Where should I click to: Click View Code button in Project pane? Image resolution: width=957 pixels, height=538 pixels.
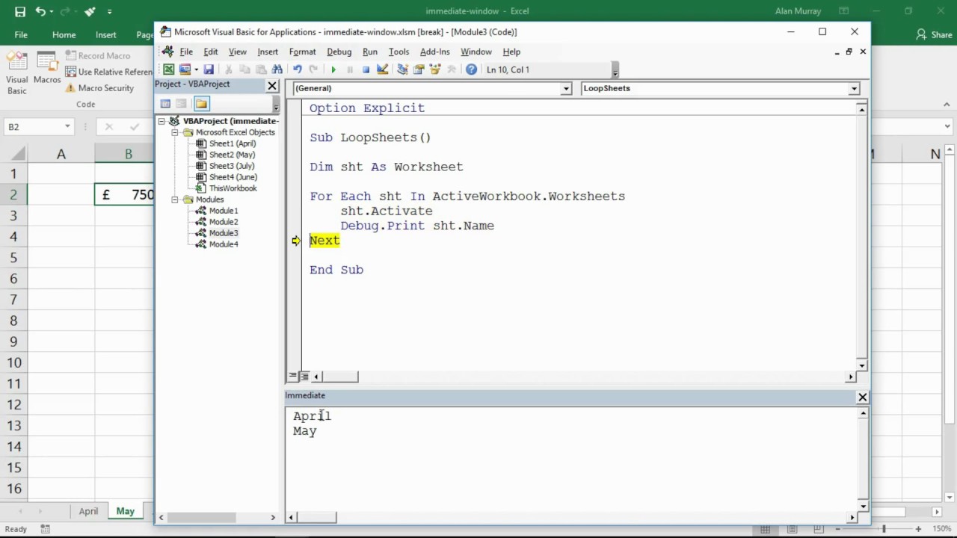pos(166,104)
